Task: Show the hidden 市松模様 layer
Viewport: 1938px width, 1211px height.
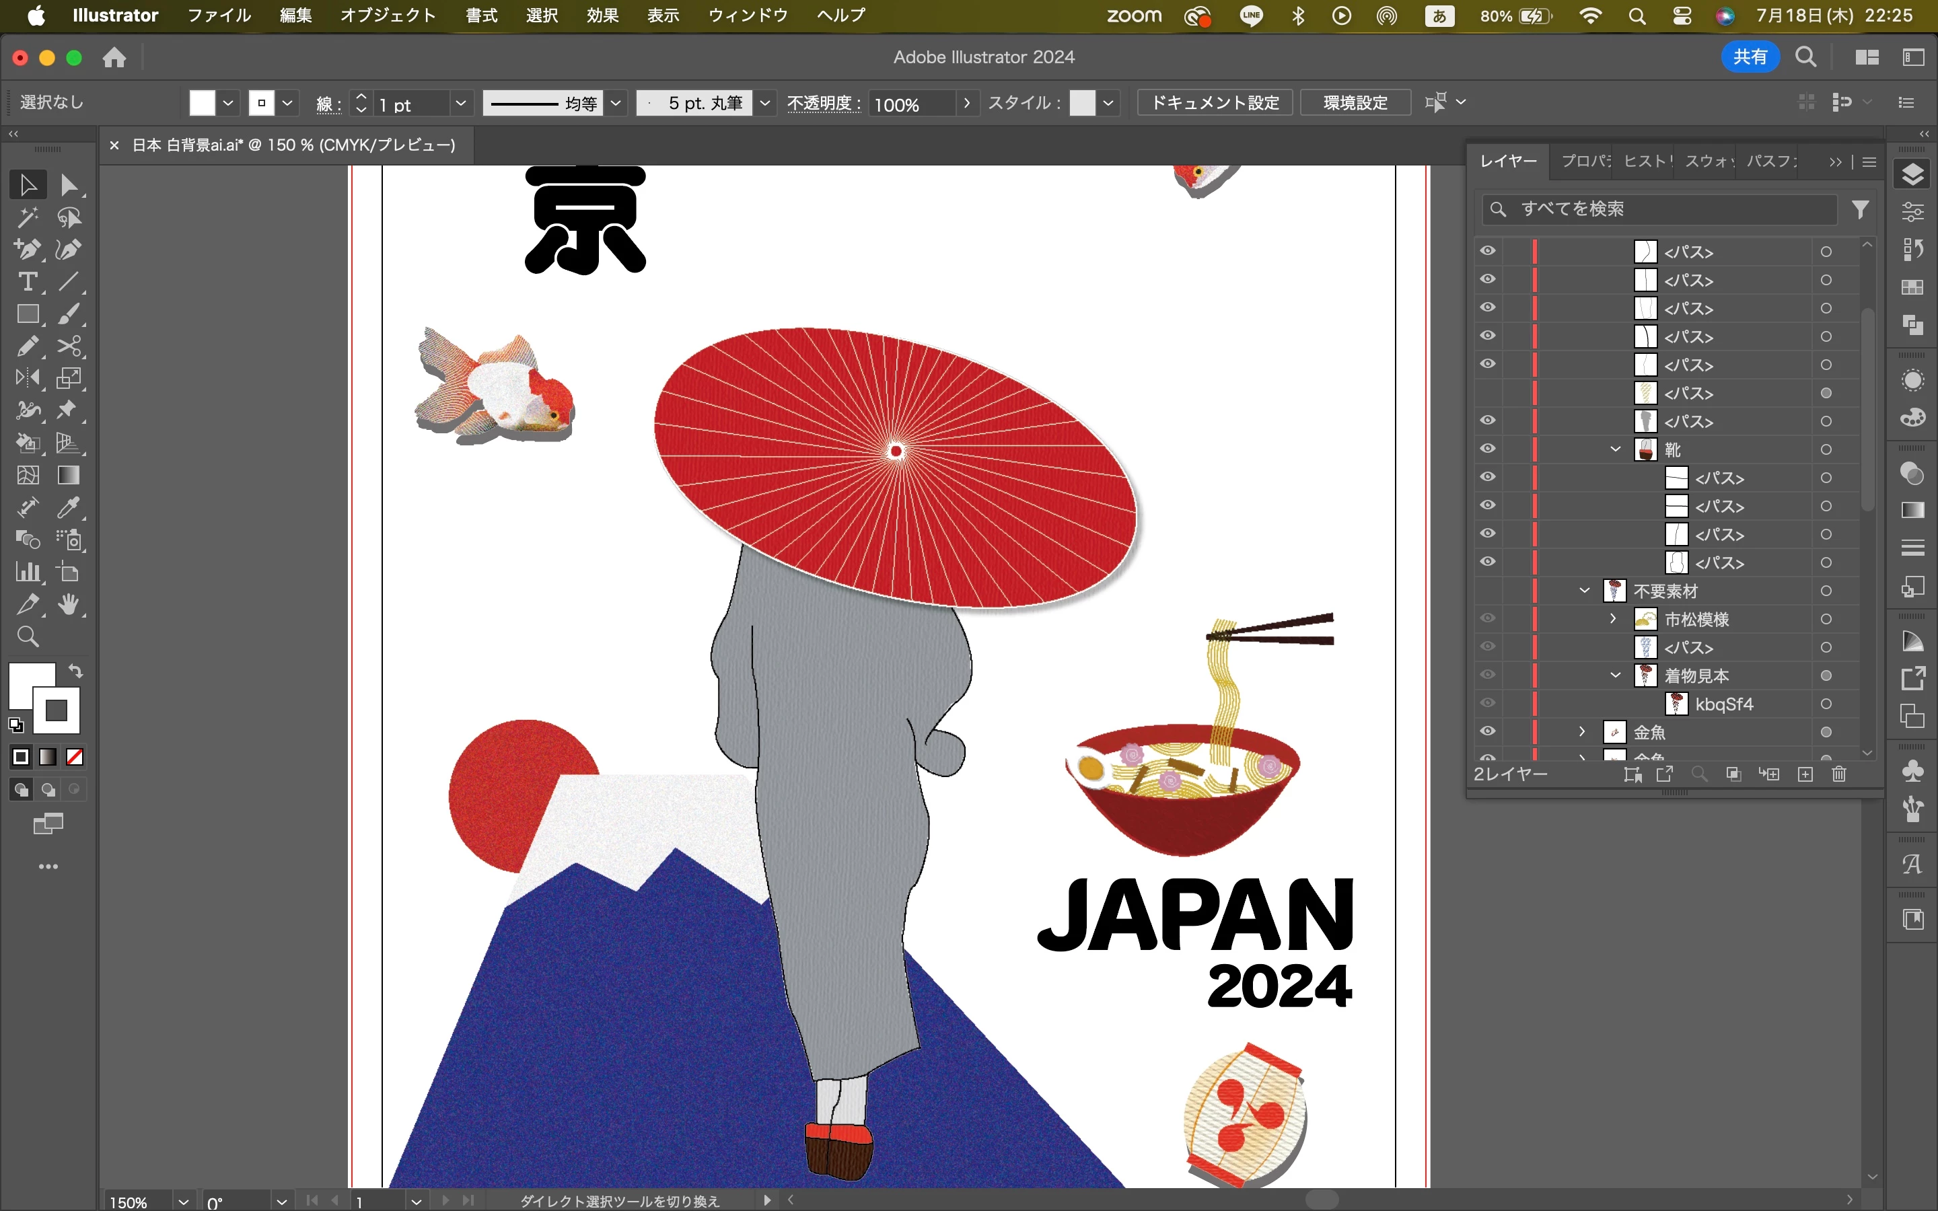Action: [x=1487, y=618]
